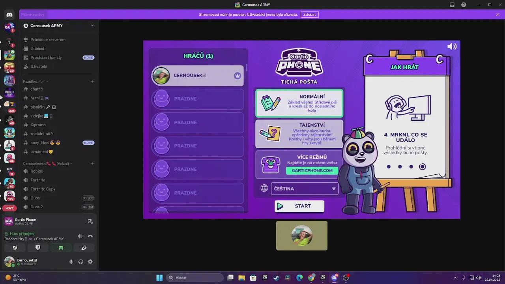Open activities via green gamepad button
Image resolution: width=505 pixels, height=284 pixels.
[61, 248]
